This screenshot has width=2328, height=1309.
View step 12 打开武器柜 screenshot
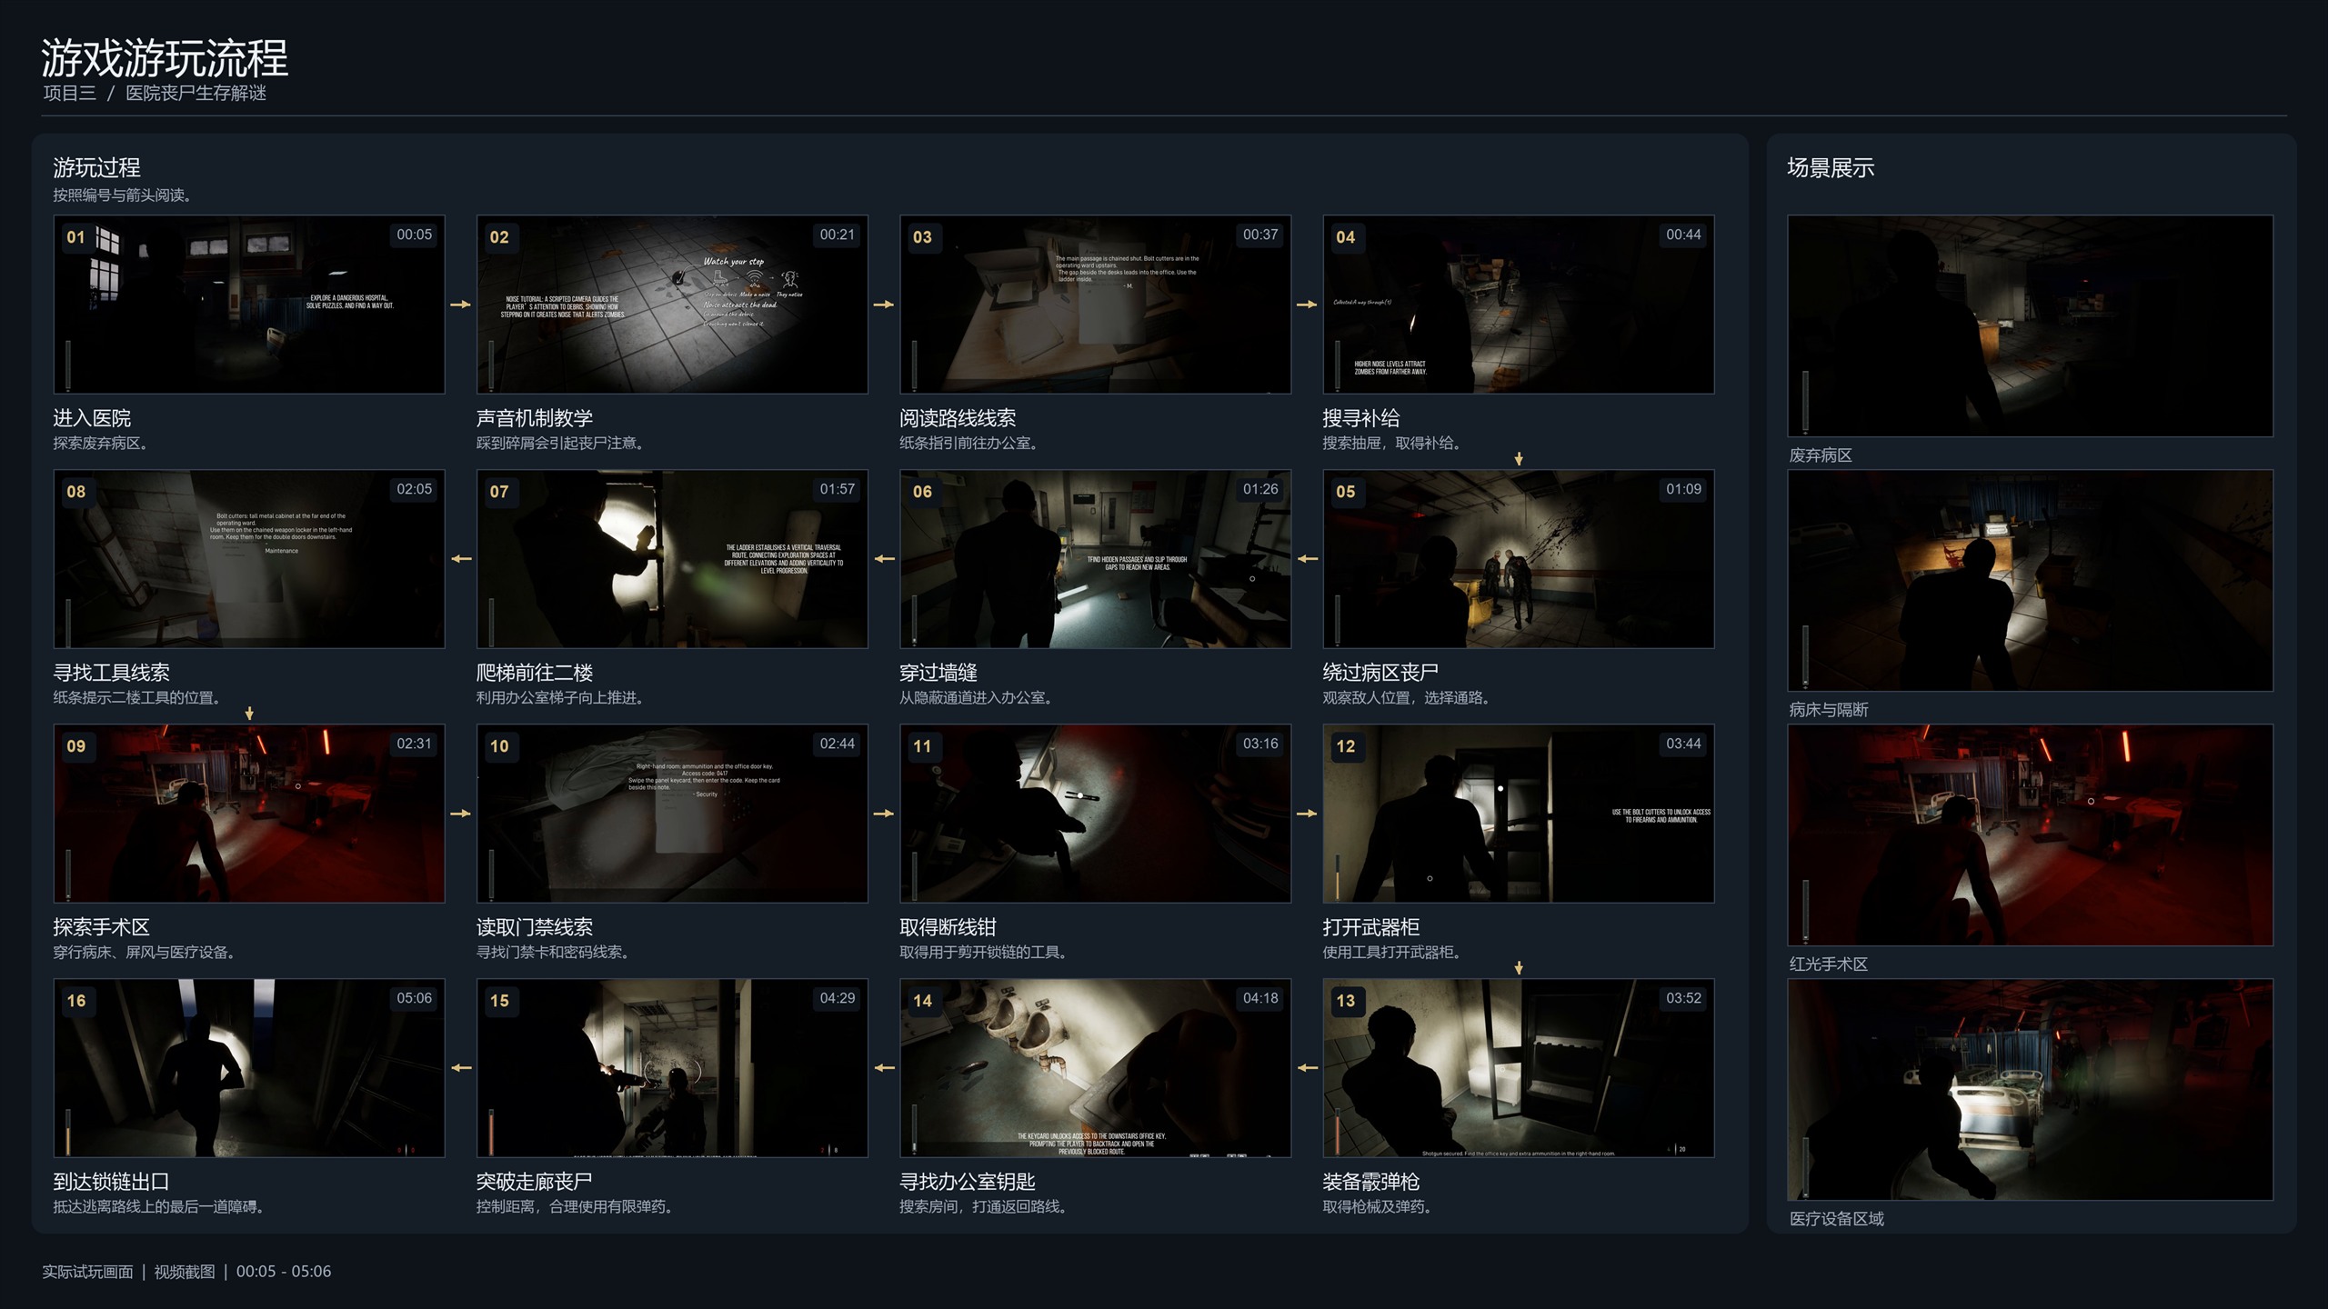1518,814
